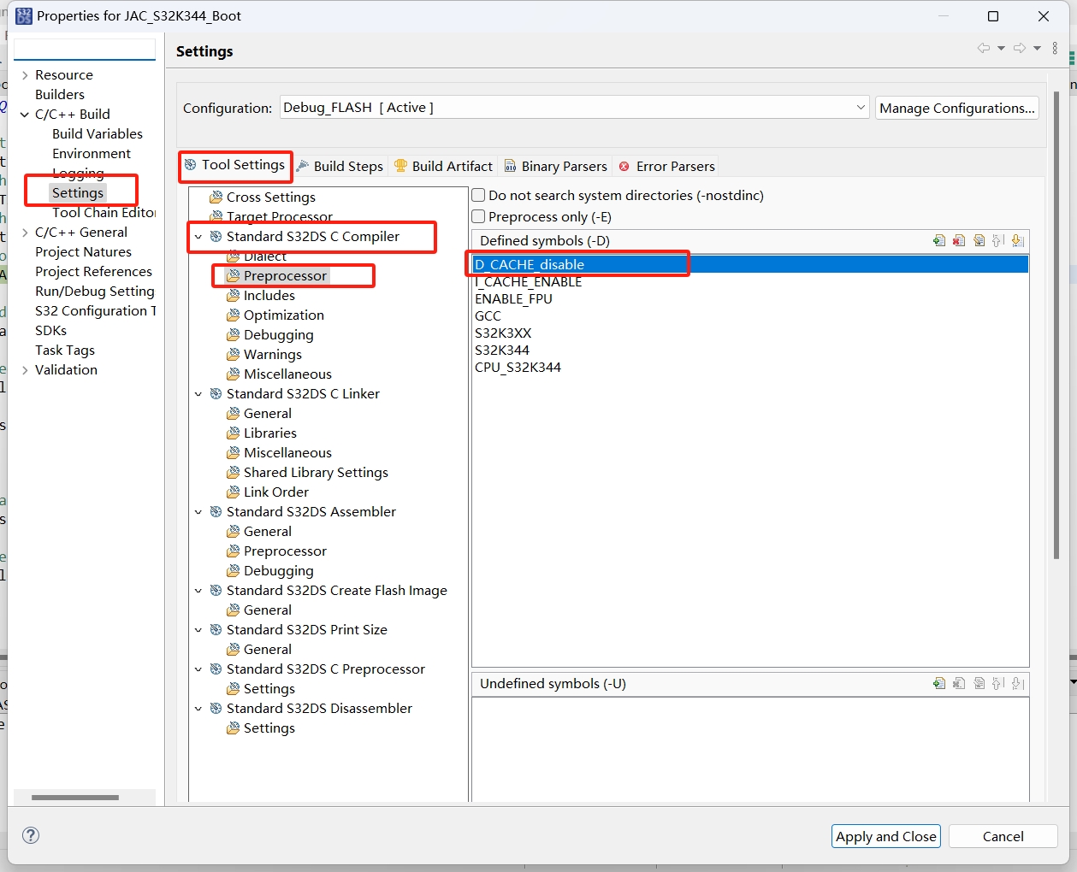Click the Standard S32DS Assembler gear icon
The height and width of the screenshot is (872, 1077).
pyautogui.click(x=216, y=512)
